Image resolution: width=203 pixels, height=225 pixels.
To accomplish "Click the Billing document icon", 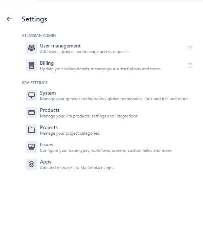I will 32,65.
